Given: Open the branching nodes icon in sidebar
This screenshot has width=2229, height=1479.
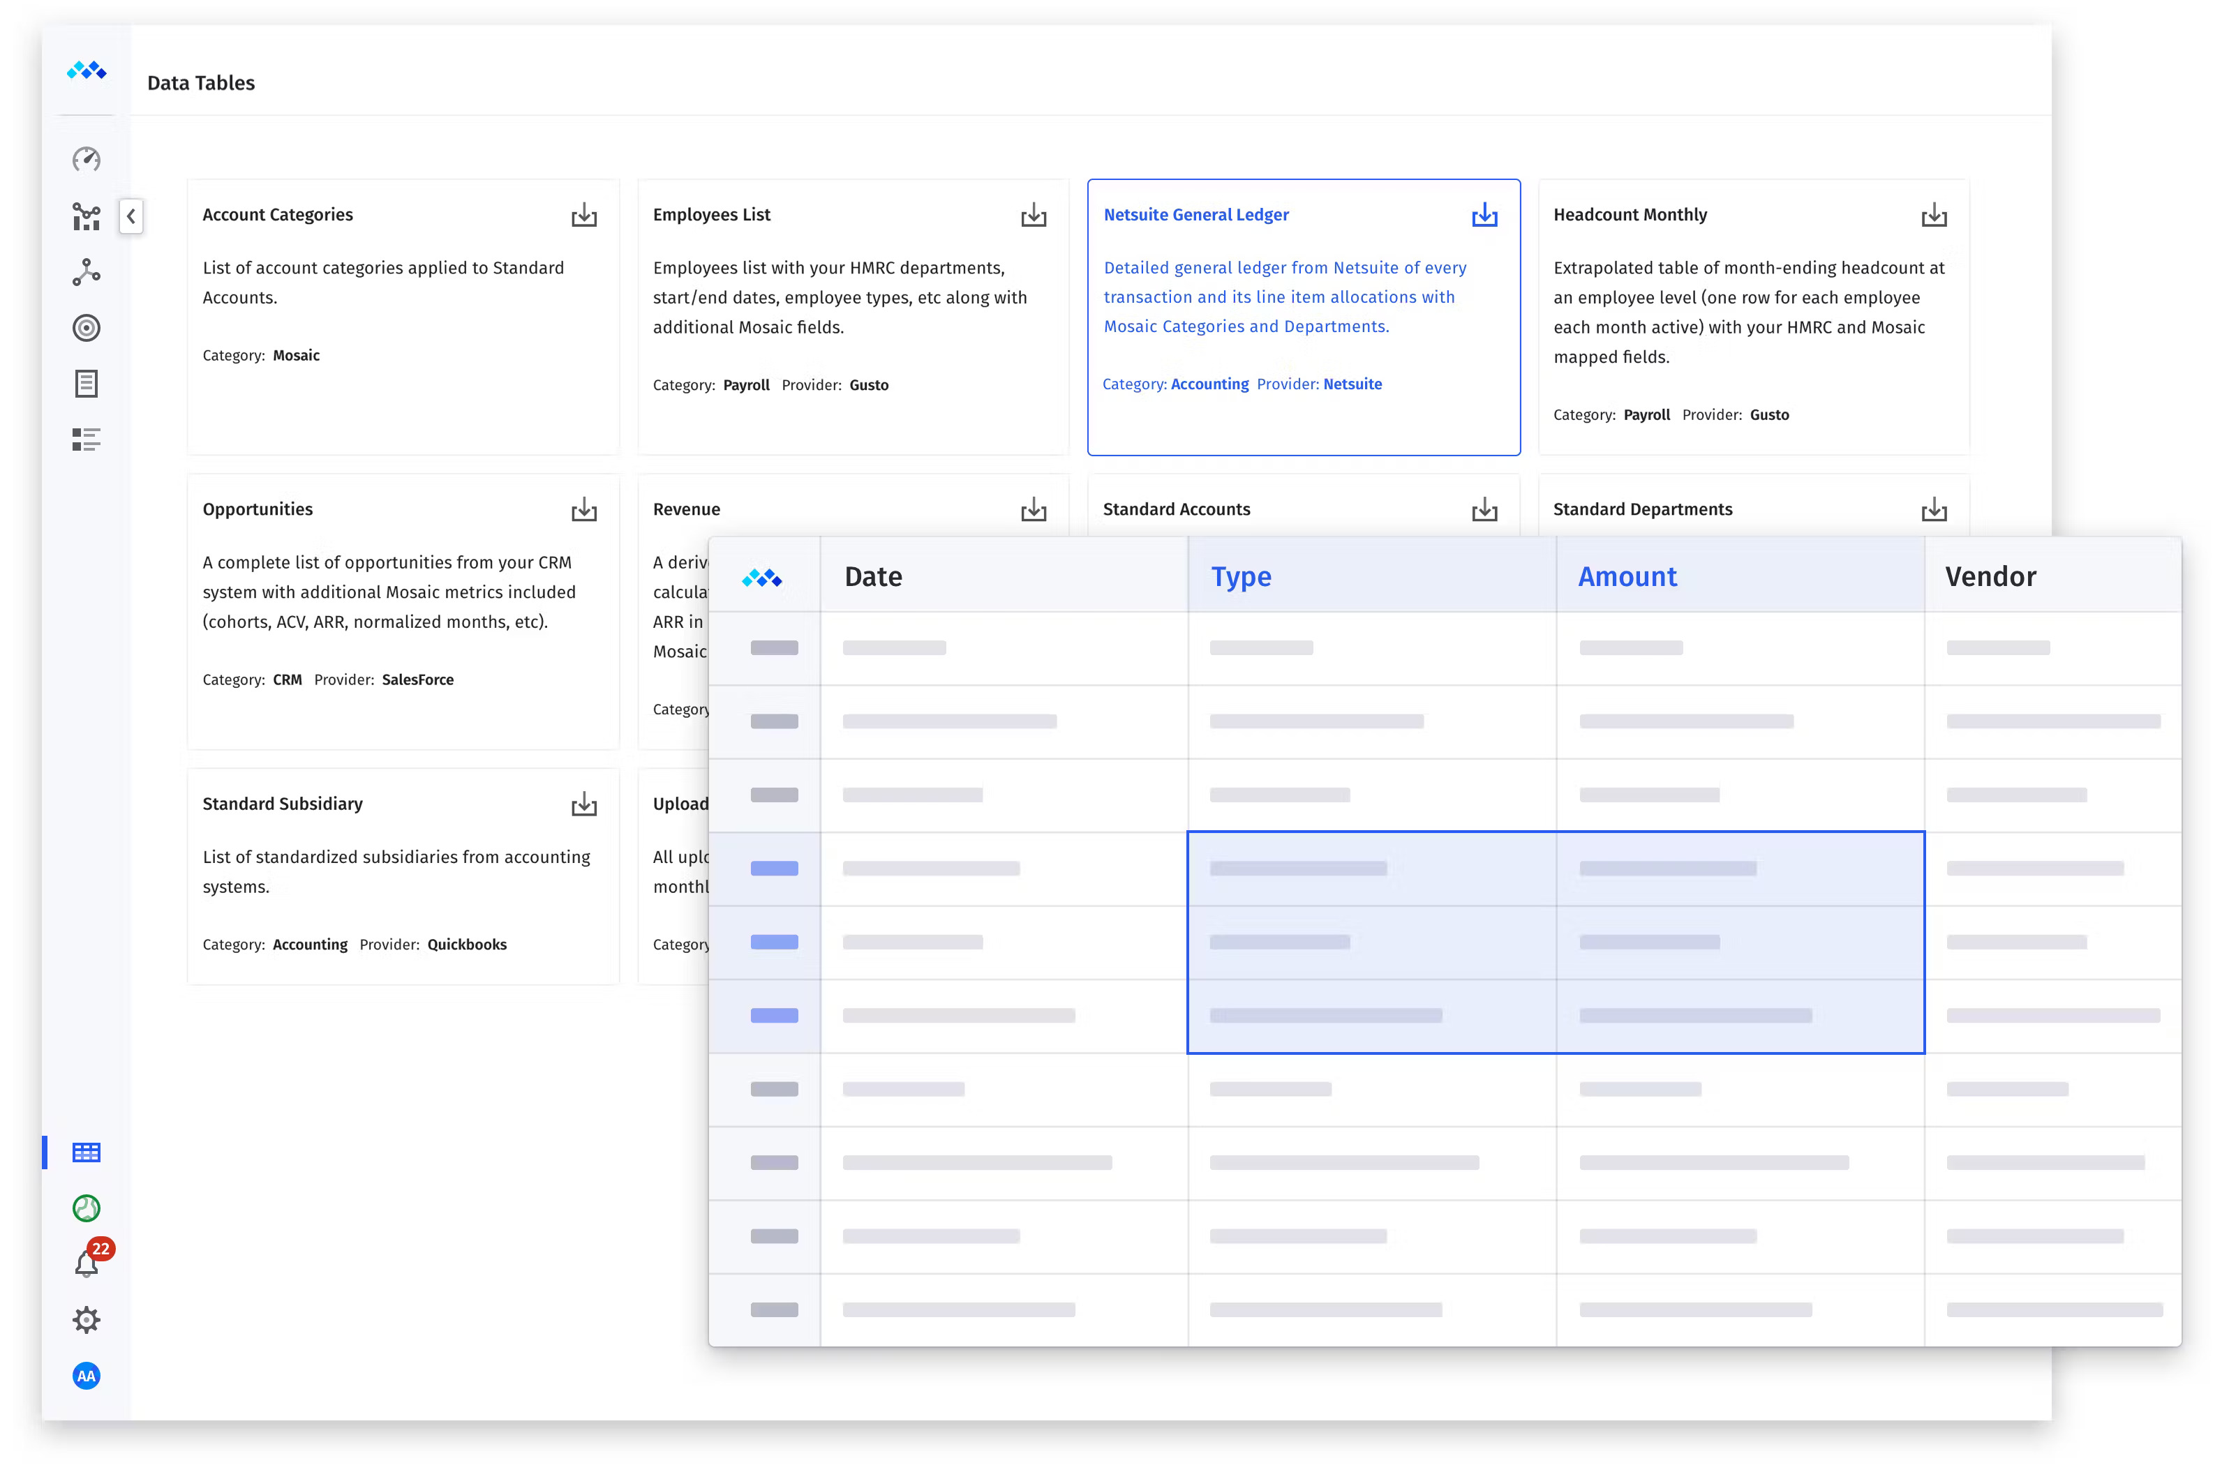Looking at the screenshot, I should coord(86,273).
